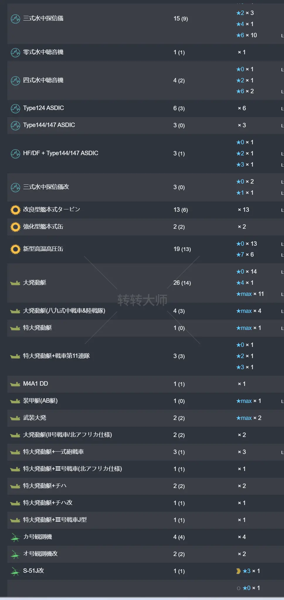Screen dimensions: 284x600
Task: Click the sonar icon beside 四式水中聴音機
Action: click(15, 80)
